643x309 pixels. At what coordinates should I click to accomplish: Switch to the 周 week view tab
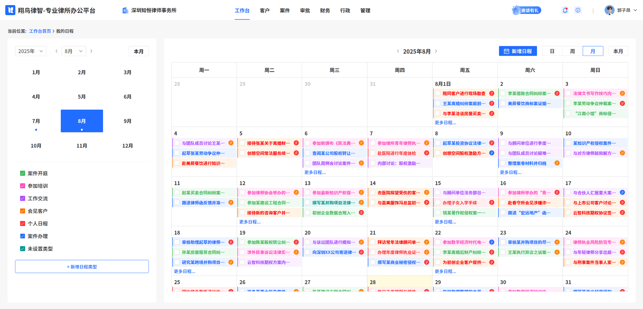pos(572,51)
